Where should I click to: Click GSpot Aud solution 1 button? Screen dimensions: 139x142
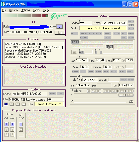coord(12,124)
